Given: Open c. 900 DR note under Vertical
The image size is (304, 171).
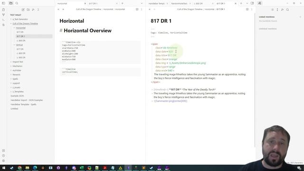Looking at the screenshot, I should pyautogui.click(x=21, y=57).
